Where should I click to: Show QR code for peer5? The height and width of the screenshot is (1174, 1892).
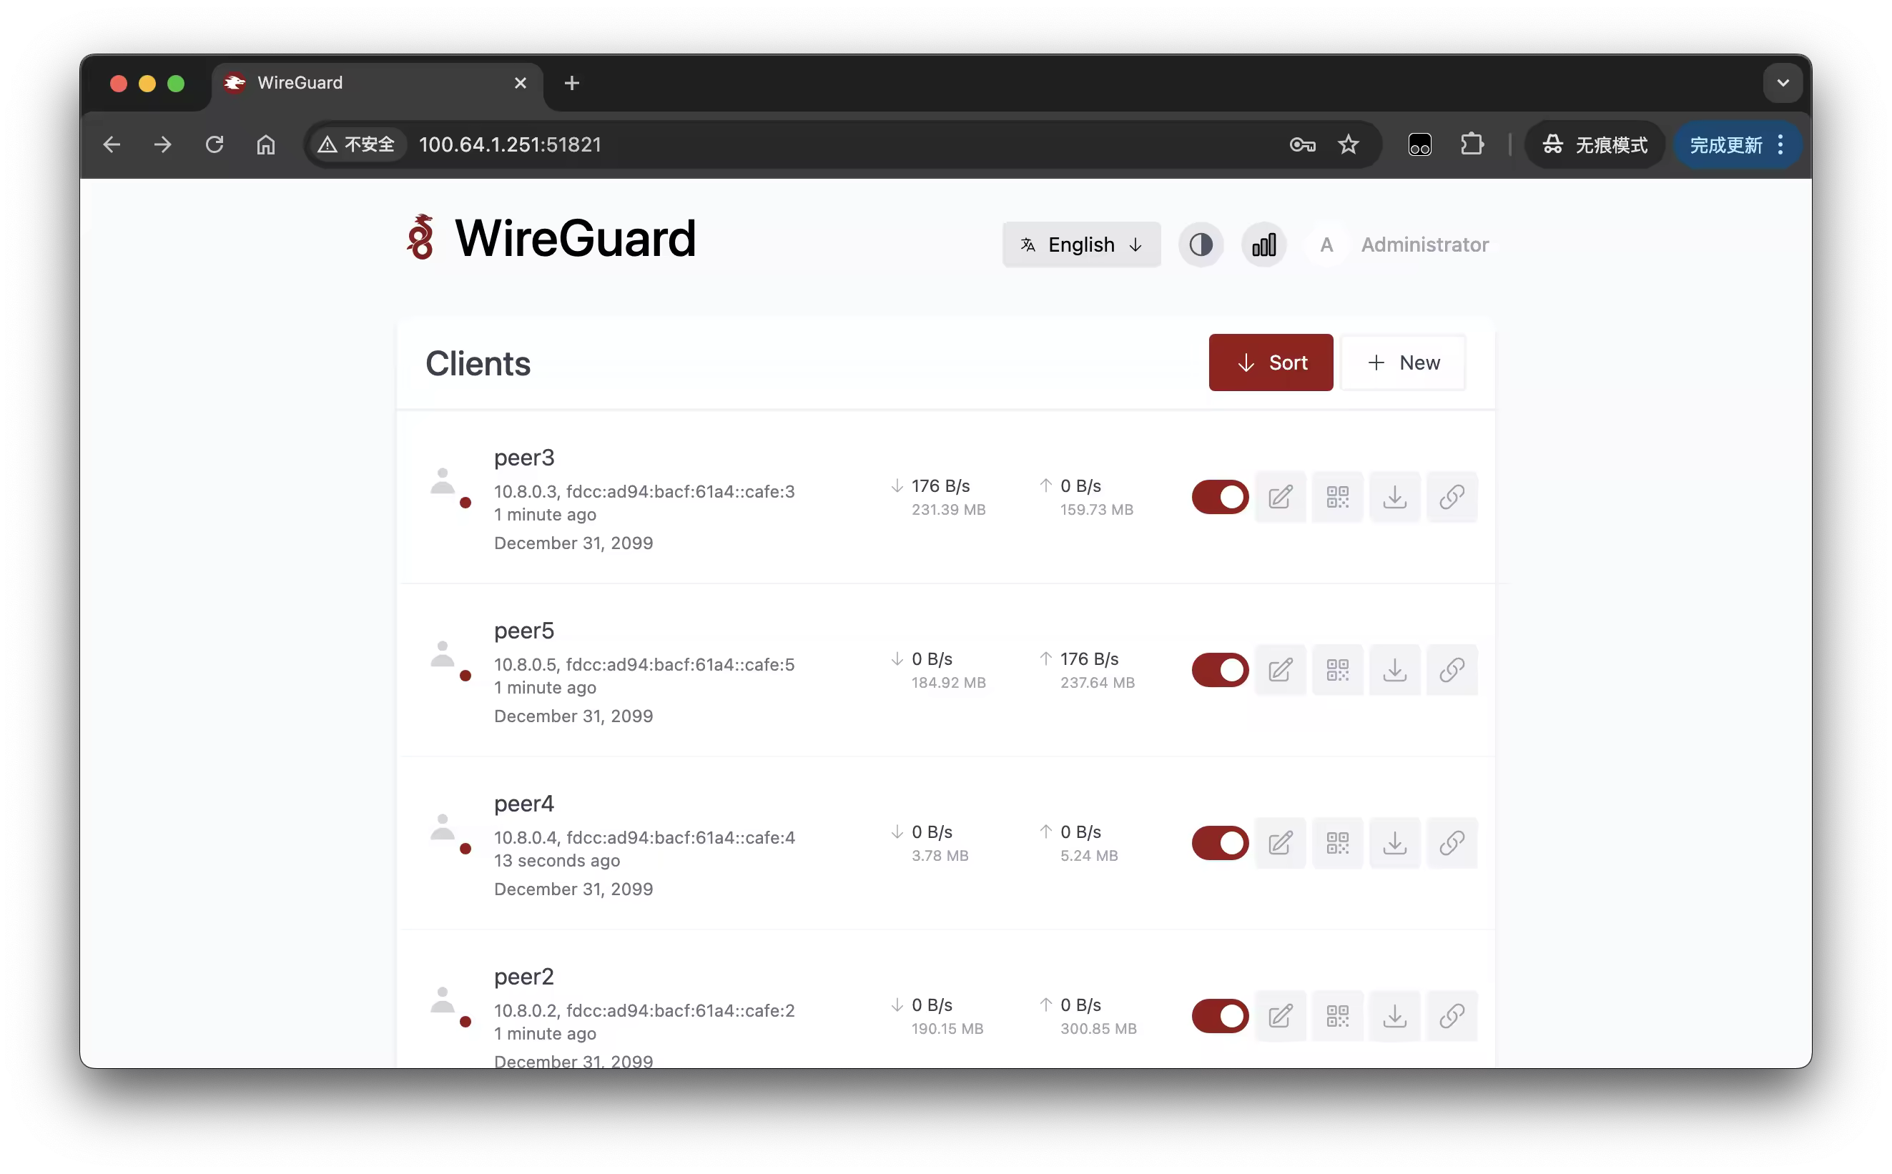(x=1337, y=670)
